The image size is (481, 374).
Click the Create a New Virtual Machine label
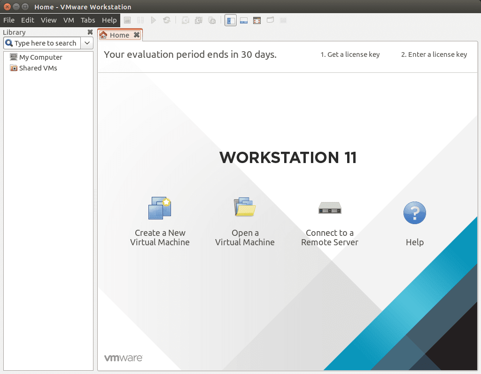160,237
